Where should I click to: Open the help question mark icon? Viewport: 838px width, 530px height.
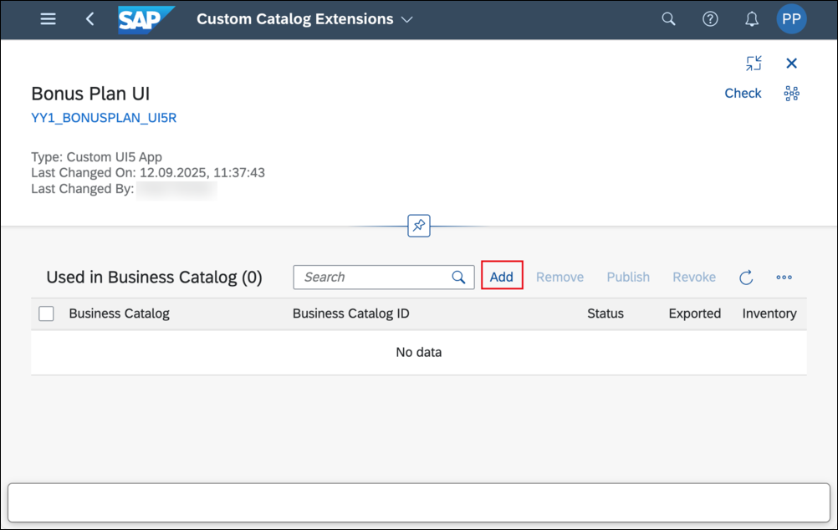pyautogui.click(x=710, y=19)
